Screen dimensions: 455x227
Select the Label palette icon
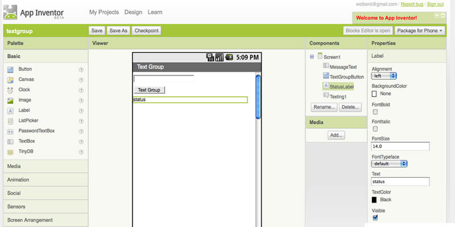point(10,111)
